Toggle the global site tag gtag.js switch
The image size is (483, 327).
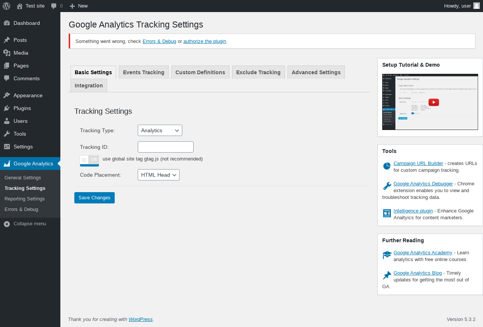pos(89,160)
